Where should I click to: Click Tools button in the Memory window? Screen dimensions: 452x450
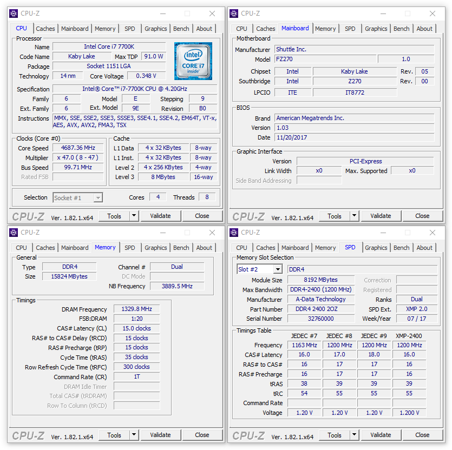(114, 435)
